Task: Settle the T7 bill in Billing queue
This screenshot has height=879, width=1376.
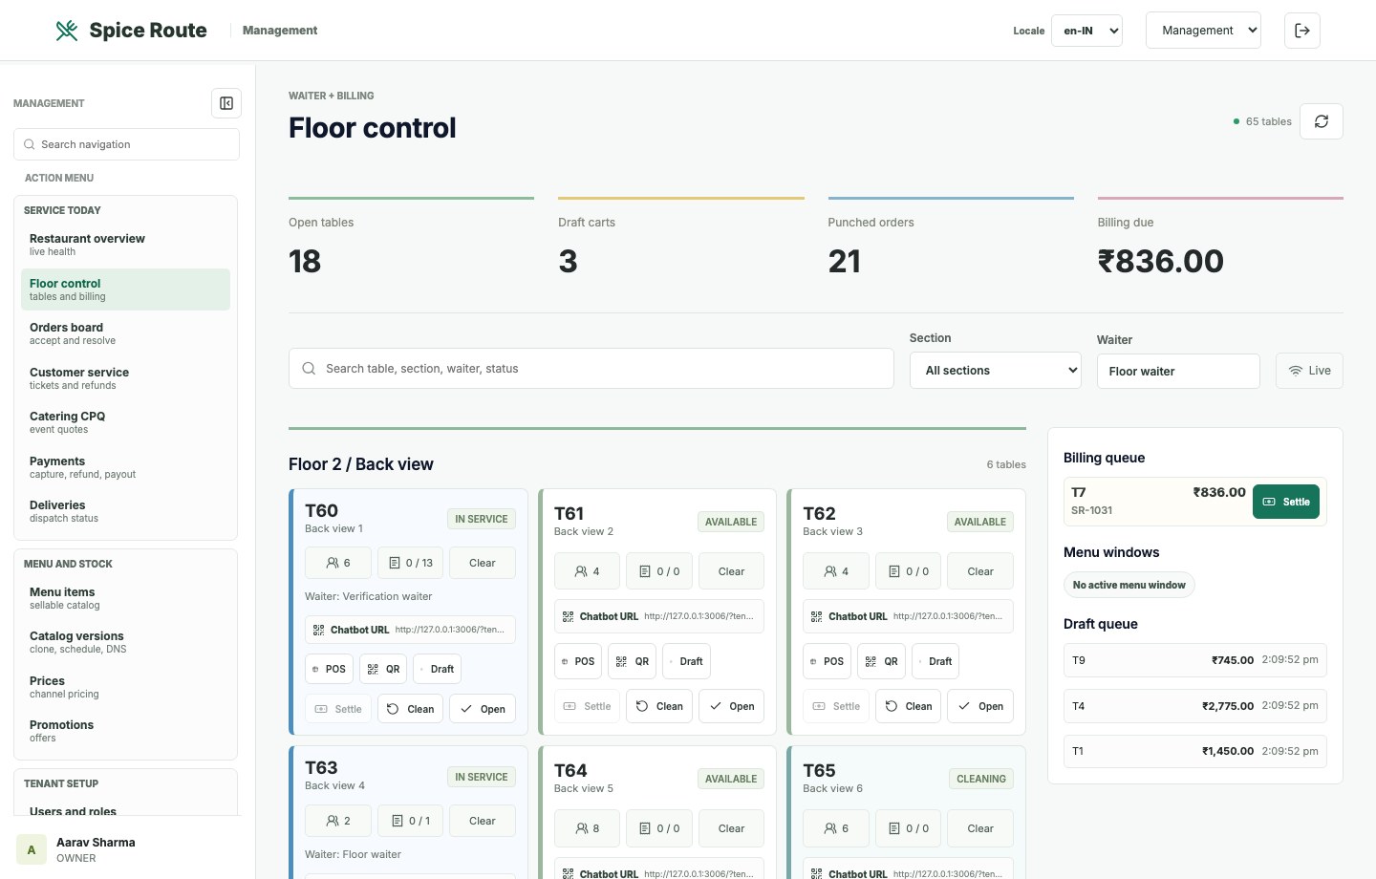Action: (x=1286, y=502)
